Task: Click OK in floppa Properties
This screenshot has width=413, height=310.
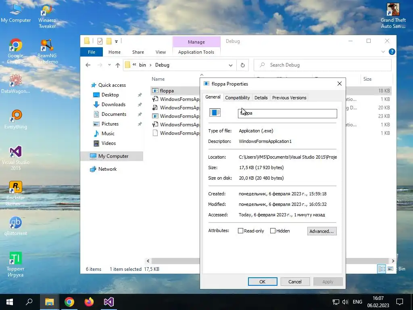Action: coord(262,281)
